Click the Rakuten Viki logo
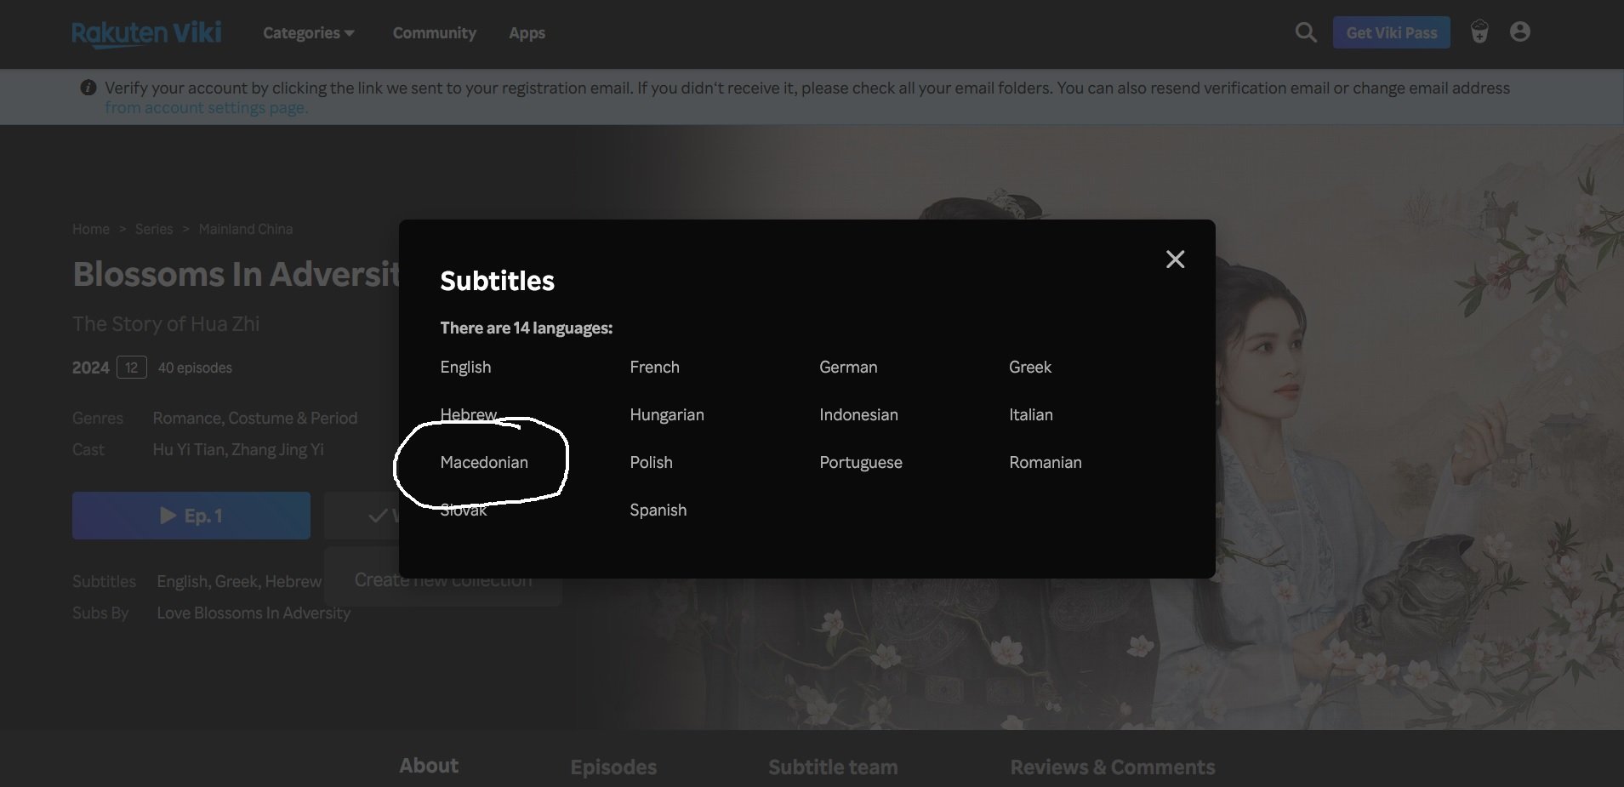 (x=146, y=33)
